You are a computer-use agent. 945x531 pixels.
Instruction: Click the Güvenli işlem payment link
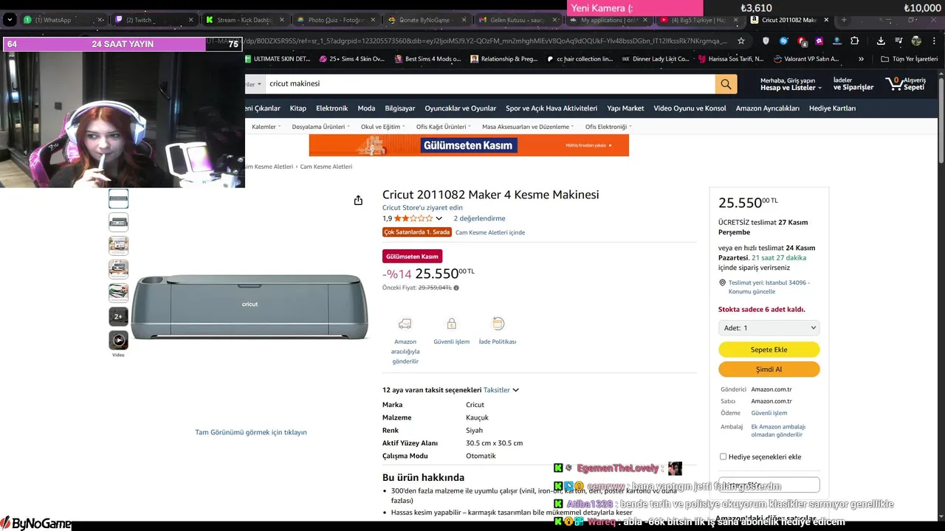pos(769,413)
